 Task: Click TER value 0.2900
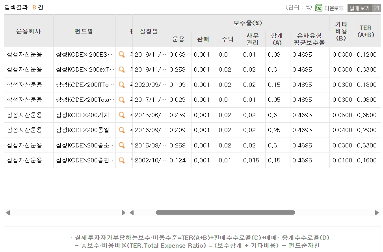[367, 130]
